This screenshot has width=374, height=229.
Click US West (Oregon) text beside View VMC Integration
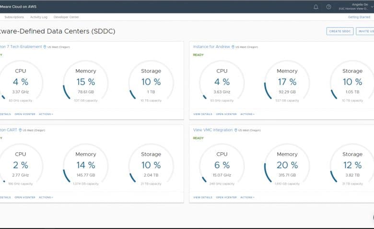tap(249, 131)
